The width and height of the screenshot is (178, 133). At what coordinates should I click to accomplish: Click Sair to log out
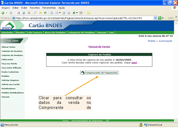tap(111, 33)
